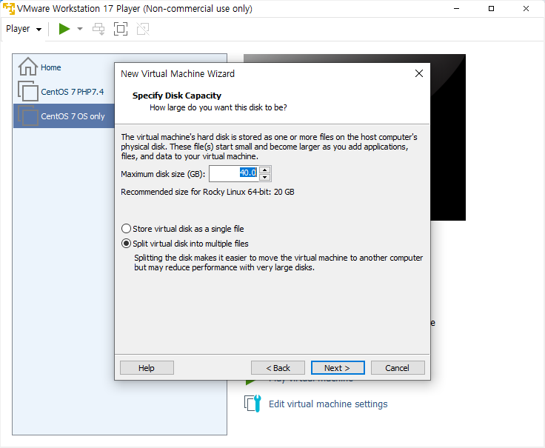Image resolution: width=545 pixels, height=448 pixels.
Task: Select Store virtual disk as a single file
Action: tap(182, 229)
